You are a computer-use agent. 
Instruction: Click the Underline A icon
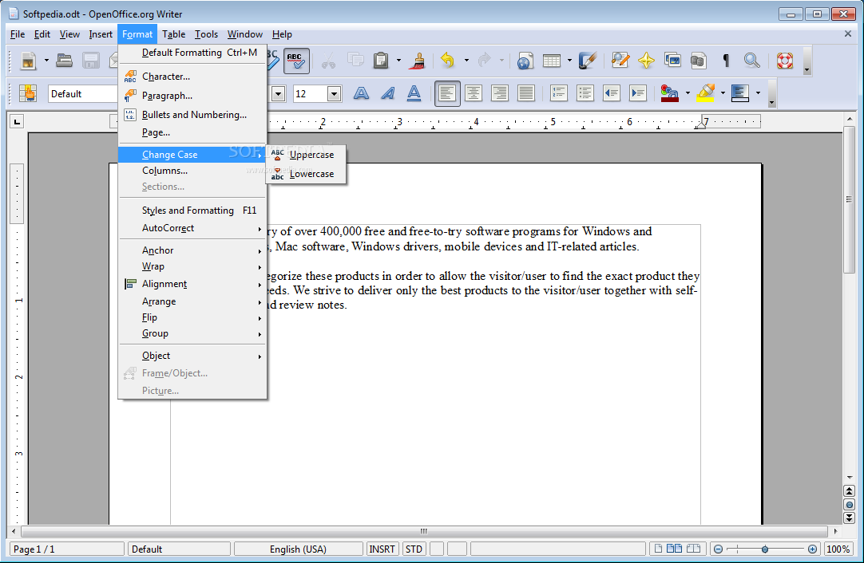(414, 93)
